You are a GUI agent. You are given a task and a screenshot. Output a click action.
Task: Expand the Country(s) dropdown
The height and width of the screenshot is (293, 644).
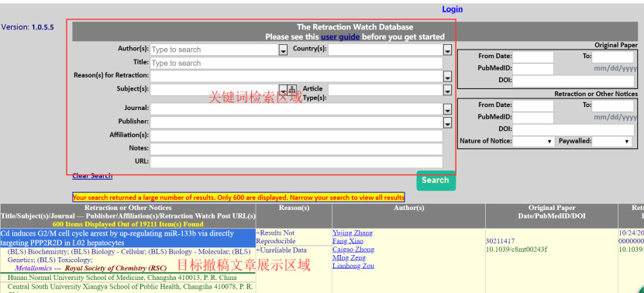click(447, 50)
